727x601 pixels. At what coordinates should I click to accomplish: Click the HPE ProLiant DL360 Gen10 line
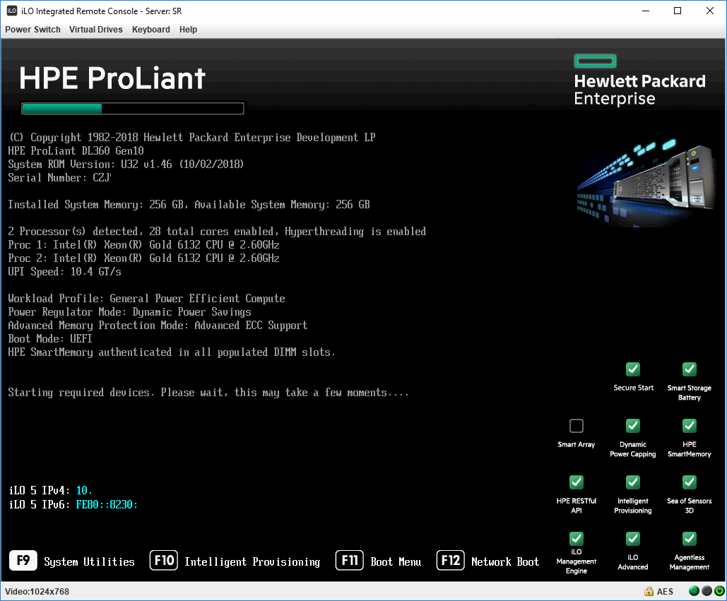(76, 150)
